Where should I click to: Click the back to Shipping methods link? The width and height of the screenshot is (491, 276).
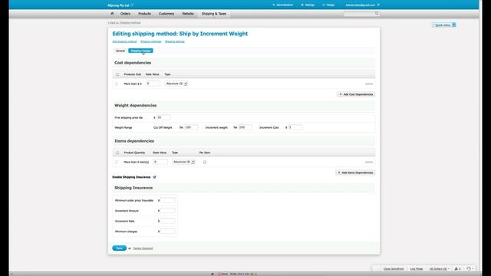[124, 22]
